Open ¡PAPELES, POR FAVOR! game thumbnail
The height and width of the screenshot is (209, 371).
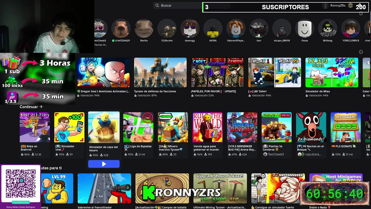217,72
